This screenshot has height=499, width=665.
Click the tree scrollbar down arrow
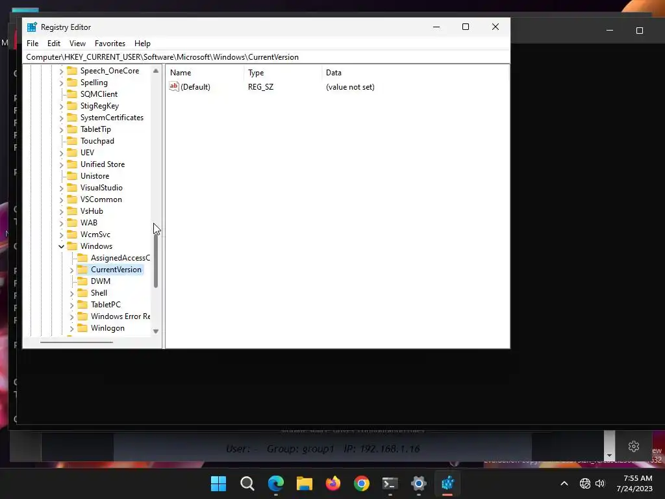(x=156, y=331)
